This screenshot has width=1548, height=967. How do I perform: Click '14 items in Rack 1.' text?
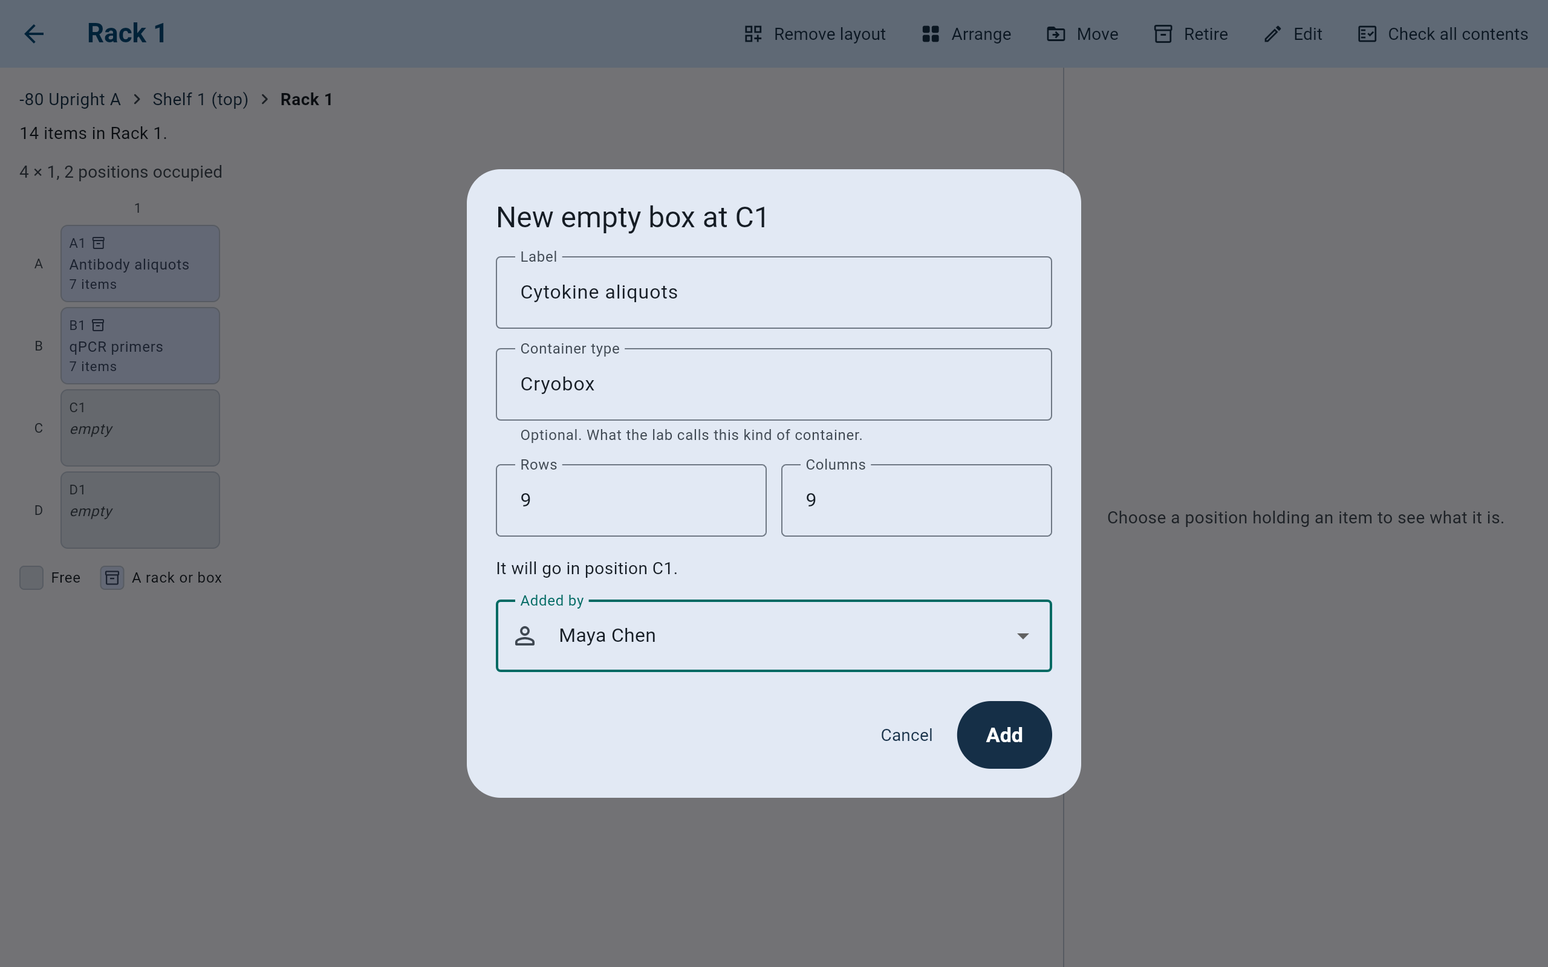point(93,133)
